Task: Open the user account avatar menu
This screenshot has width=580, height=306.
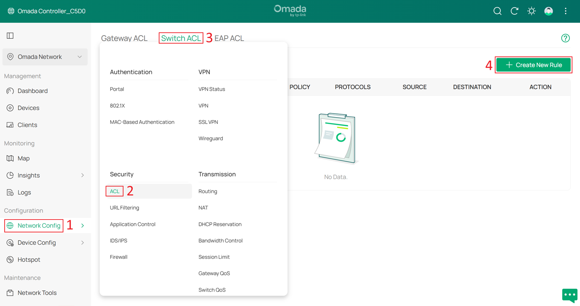Action: click(x=549, y=11)
